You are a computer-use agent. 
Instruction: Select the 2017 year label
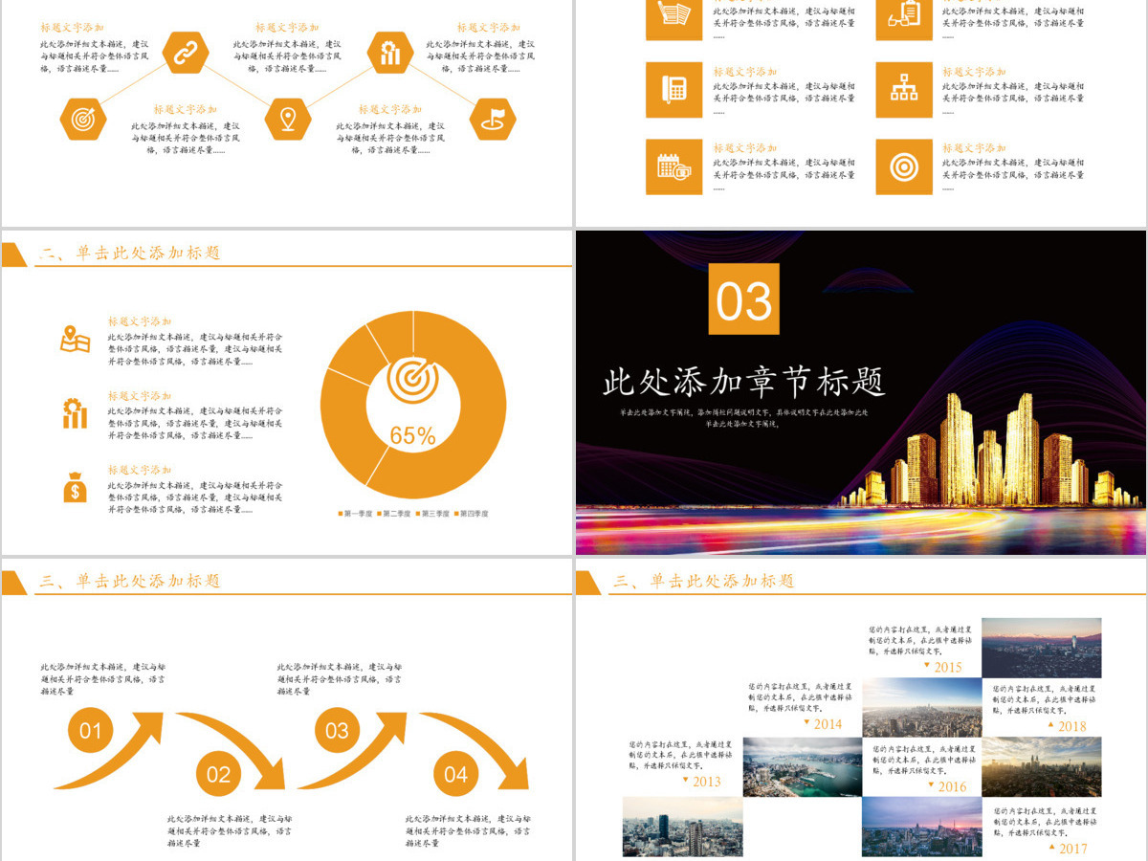1073,849
